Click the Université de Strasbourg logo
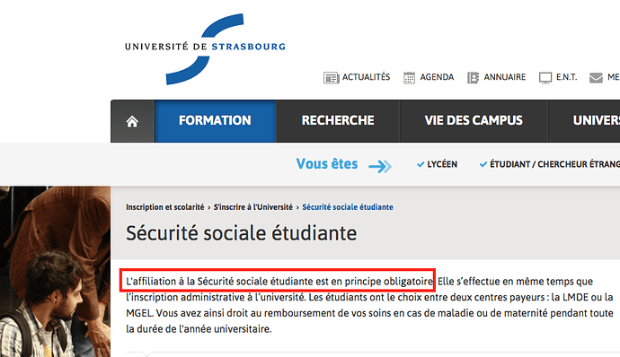 205,49
